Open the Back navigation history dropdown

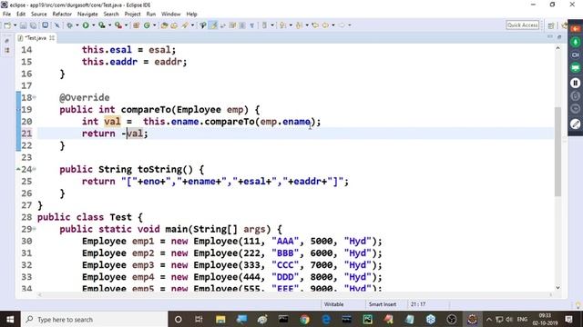coord(333,25)
